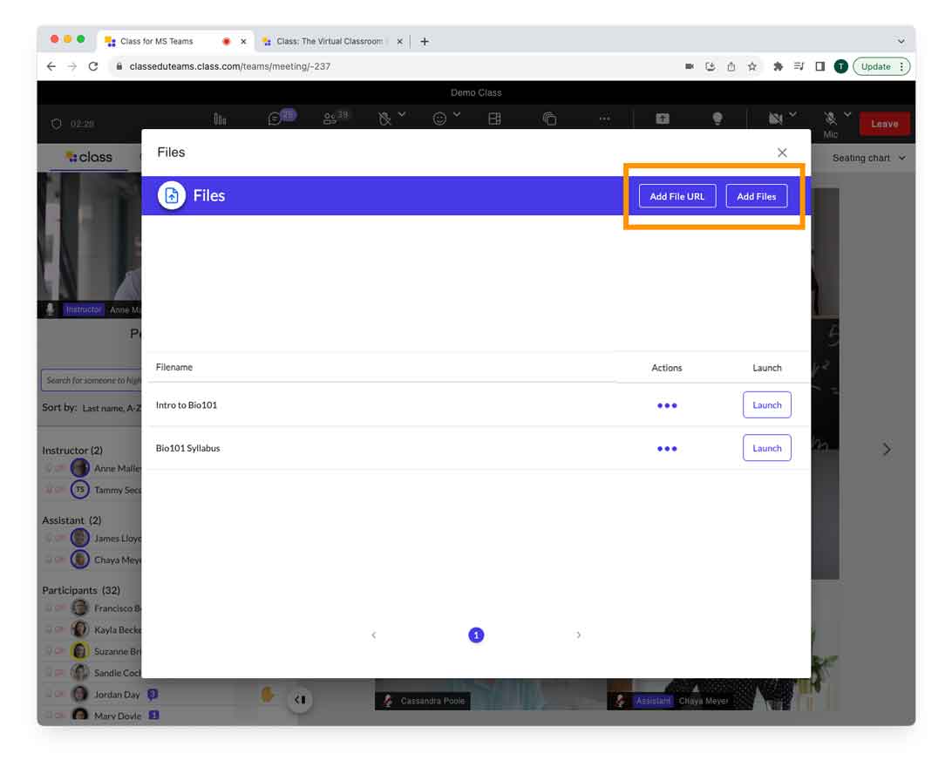Open actions menu for Bio101 Syllabus
This screenshot has width=952, height=774.
[667, 449]
